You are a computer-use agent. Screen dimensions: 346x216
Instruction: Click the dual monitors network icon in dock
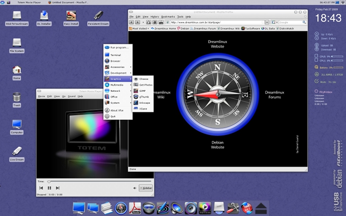(x=93, y=208)
